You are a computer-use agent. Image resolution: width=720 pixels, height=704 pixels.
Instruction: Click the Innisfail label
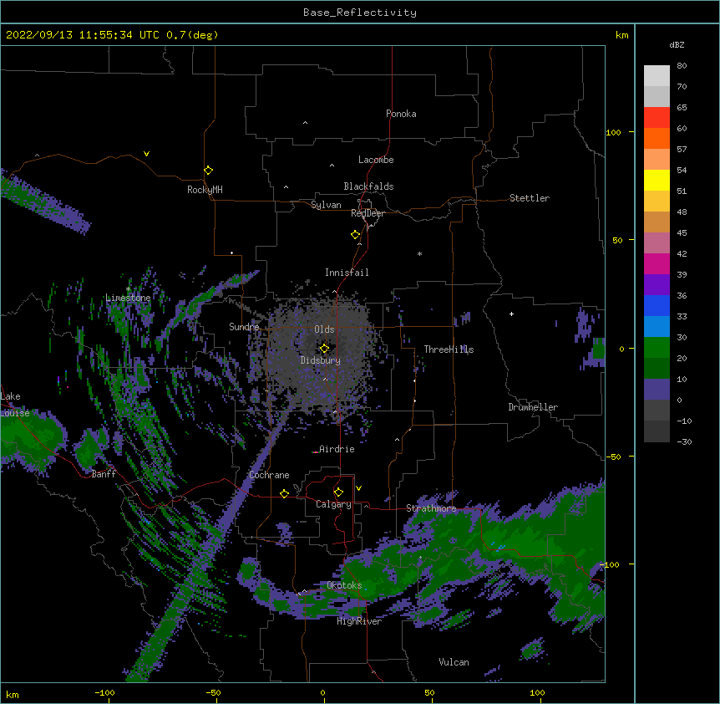(347, 273)
